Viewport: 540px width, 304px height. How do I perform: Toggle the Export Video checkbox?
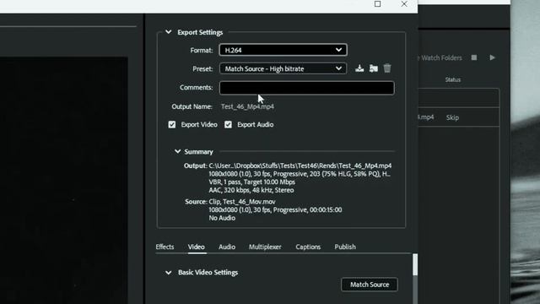(172, 124)
